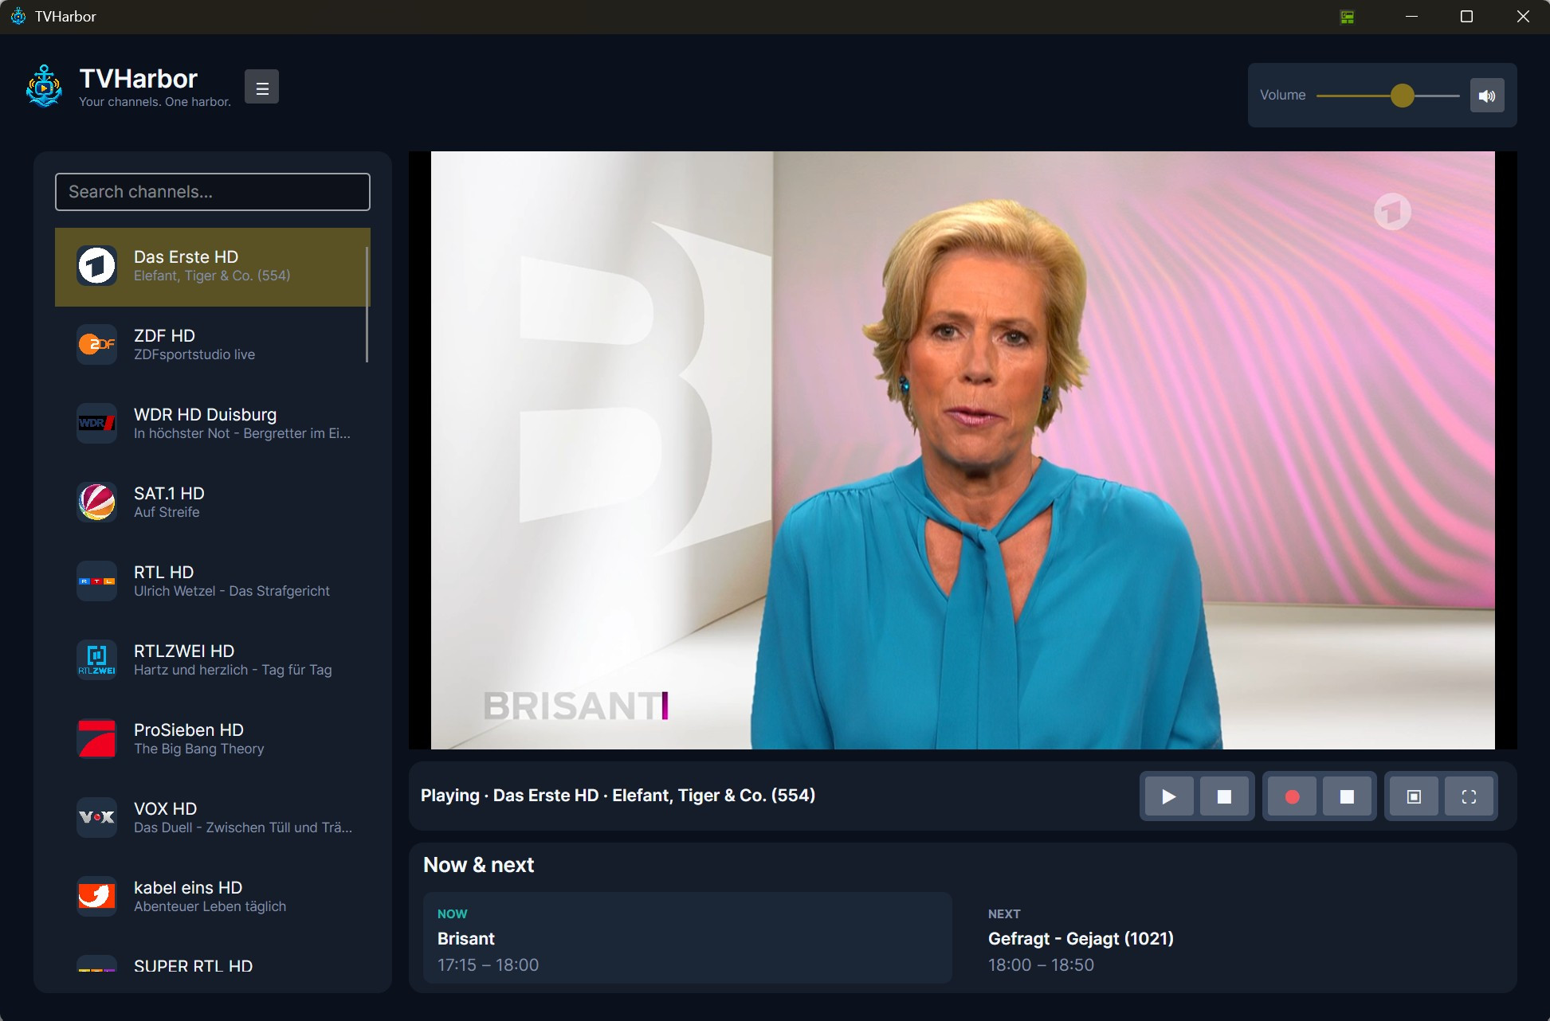
Task: Choose the WDR HD Duisburg channel logo
Action: click(x=96, y=423)
